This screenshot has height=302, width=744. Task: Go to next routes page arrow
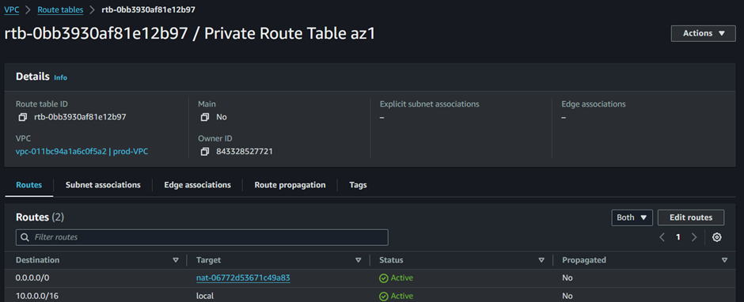[x=694, y=237]
